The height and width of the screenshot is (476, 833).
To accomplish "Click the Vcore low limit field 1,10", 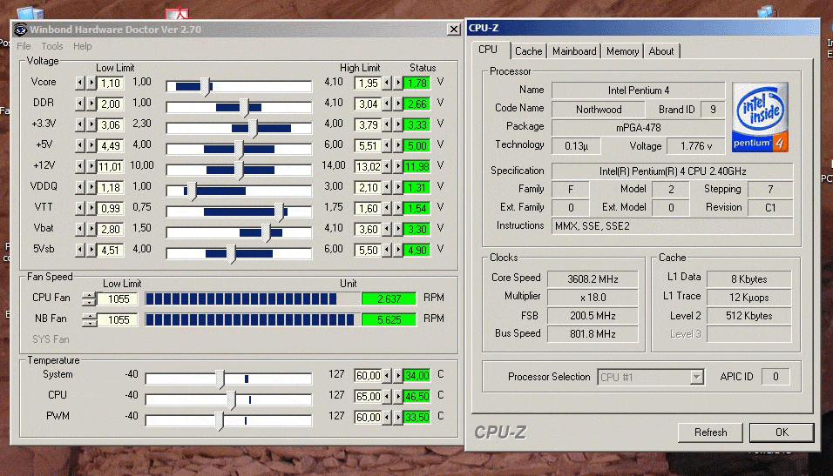I will pos(111,83).
